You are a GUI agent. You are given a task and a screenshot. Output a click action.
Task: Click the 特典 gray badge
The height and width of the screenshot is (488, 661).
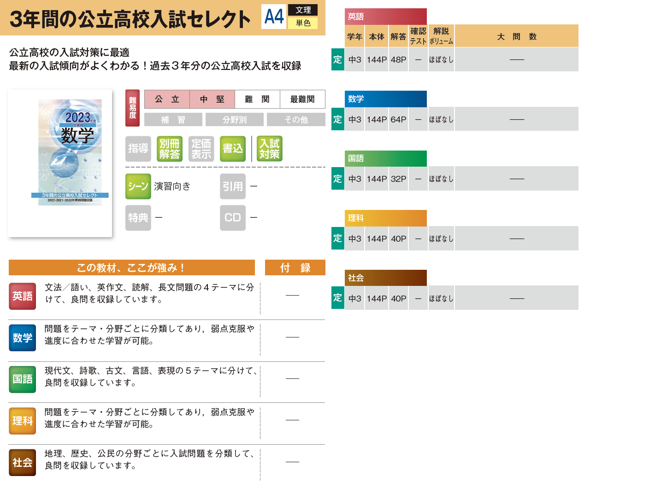coord(138,218)
